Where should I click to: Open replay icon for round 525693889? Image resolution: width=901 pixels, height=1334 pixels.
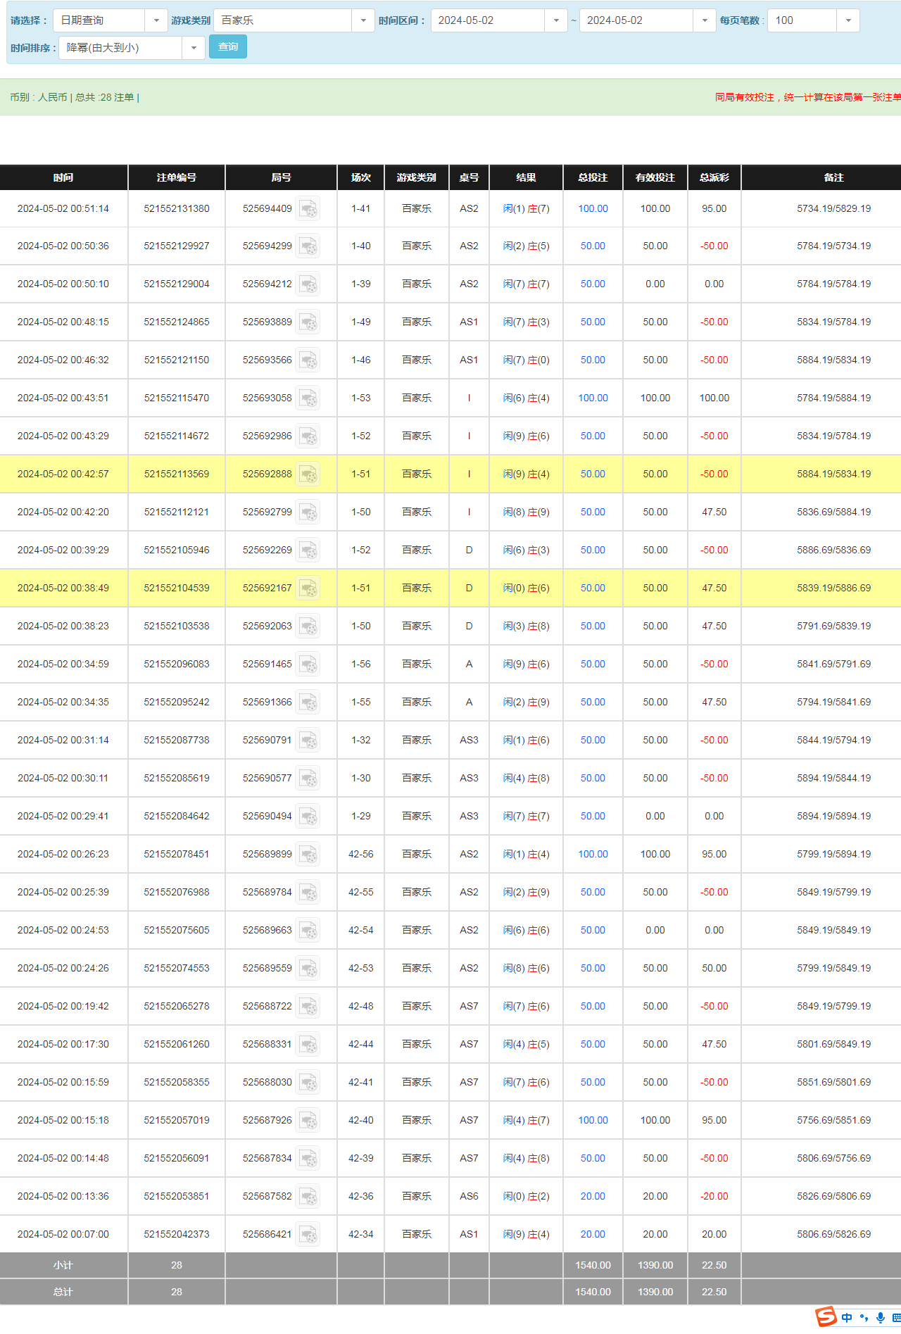(308, 322)
